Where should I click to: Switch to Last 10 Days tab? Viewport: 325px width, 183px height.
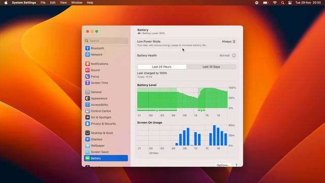click(x=211, y=67)
